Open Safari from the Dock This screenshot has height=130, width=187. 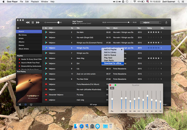(81, 126)
